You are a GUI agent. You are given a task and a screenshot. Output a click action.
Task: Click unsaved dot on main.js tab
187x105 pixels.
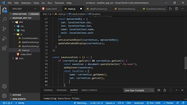[81, 9]
